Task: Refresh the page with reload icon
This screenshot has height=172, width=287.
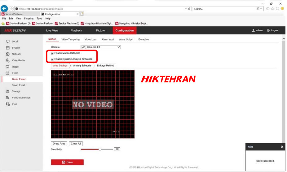Action: tap(189, 9)
